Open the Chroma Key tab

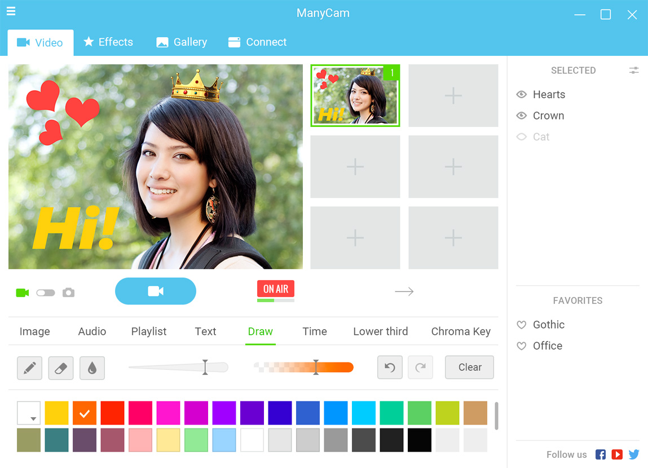click(x=461, y=332)
